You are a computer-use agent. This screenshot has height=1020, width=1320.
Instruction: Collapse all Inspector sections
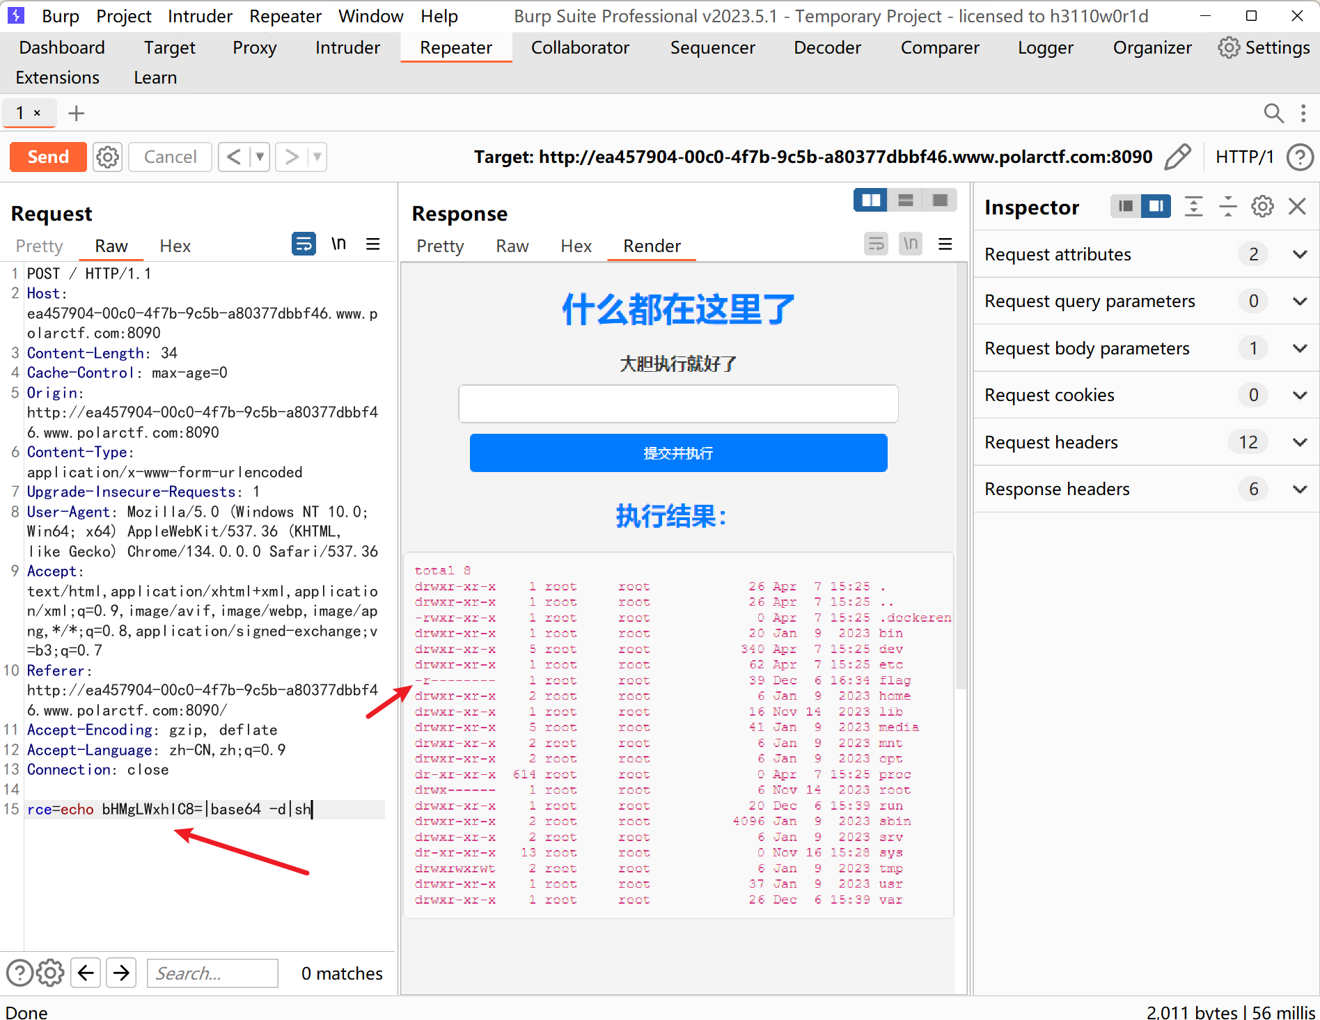[x=1227, y=207]
